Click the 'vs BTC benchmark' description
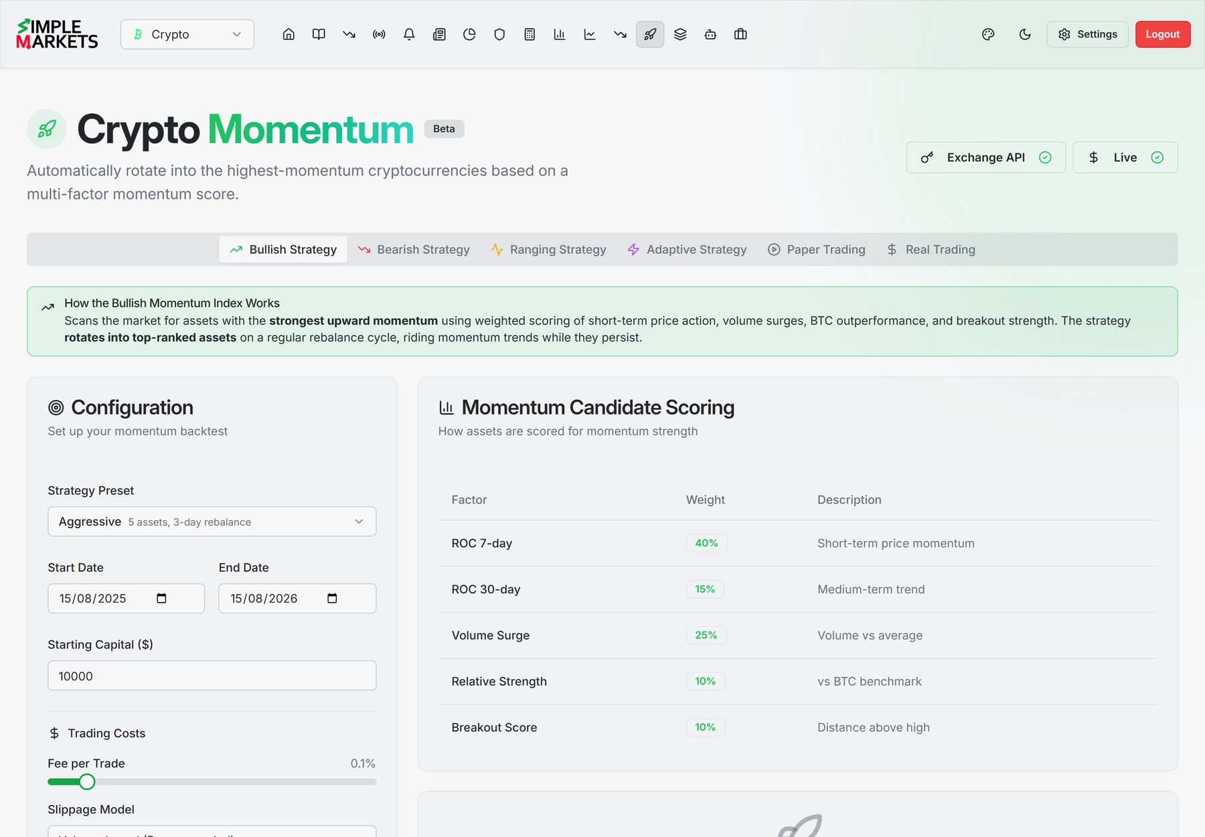This screenshot has height=837, width=1205. [x=869, y=681]
